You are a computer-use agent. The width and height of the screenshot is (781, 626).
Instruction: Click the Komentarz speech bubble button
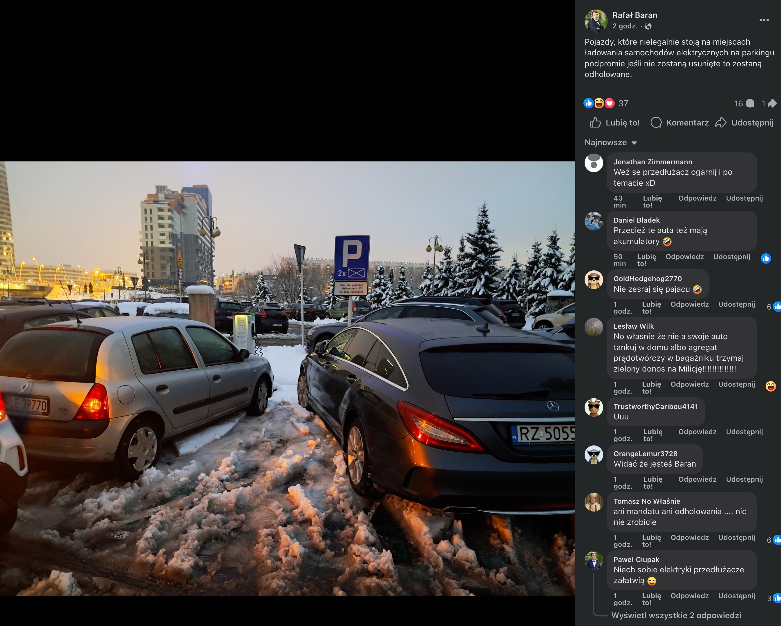[679, 123]
